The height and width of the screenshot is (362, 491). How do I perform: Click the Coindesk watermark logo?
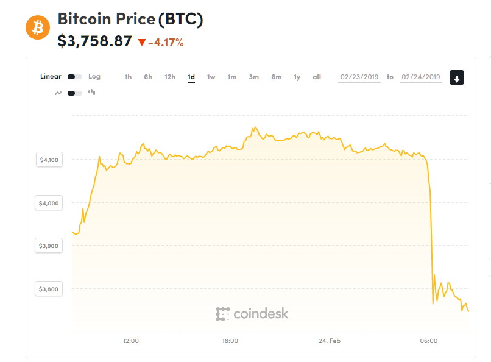point(252,314)
